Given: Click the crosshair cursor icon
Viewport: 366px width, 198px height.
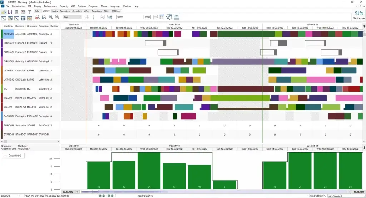Looking at the screenshot, I should [x=94, y=17].
